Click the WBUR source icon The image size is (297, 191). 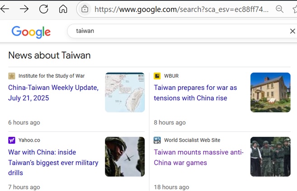click(157, 76)
